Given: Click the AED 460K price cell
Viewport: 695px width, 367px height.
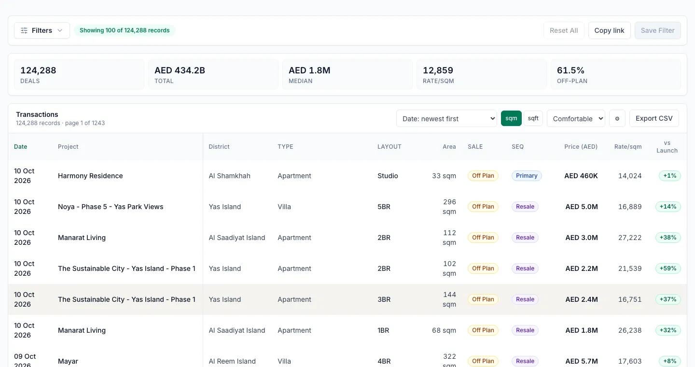Looking at the screenshot, I should 581,176.
